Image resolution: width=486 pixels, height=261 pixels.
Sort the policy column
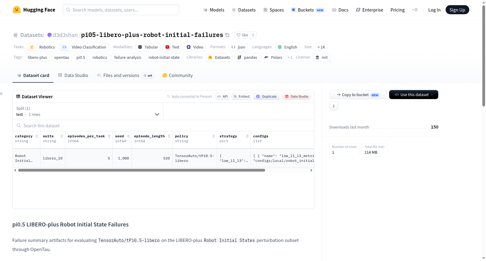pyautogui.click(x=214, y=136)
